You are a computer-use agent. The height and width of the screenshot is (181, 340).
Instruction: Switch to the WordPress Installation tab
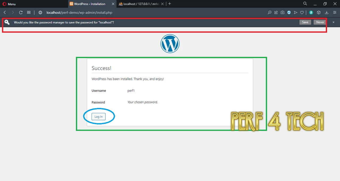tap(90, 4)
